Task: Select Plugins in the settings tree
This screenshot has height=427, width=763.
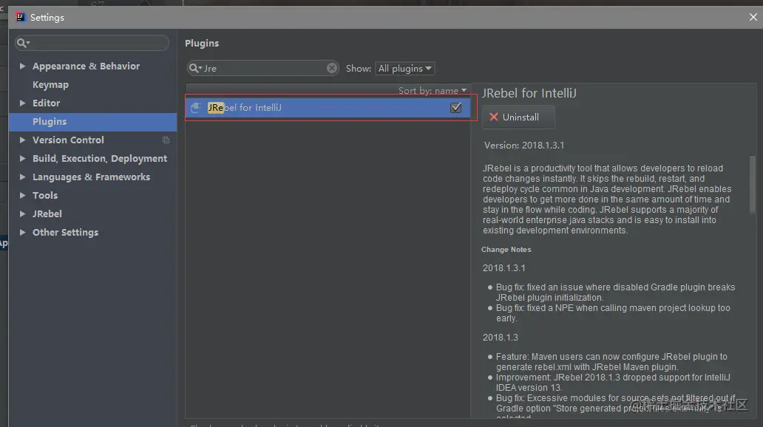Action: click(92, 122)
